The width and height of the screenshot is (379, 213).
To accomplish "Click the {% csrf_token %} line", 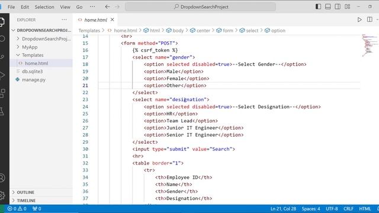I will [x=155, y=50].
